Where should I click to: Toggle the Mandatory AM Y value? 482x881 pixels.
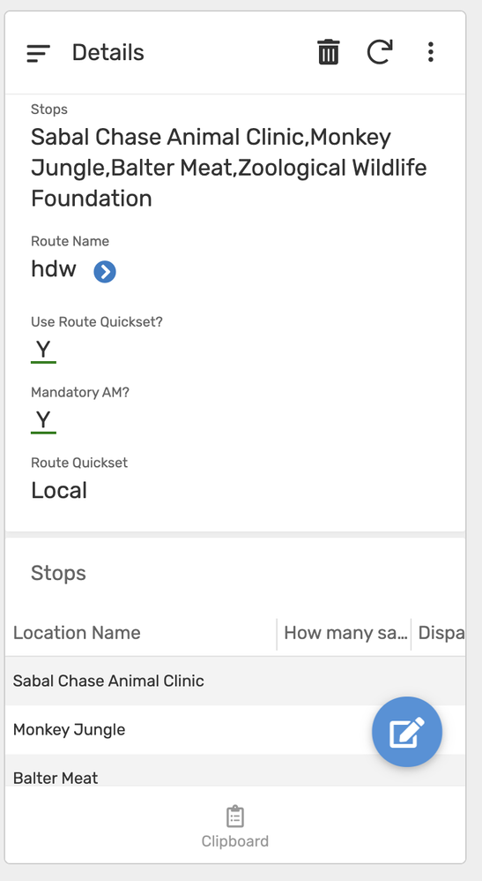click(43, 421)
